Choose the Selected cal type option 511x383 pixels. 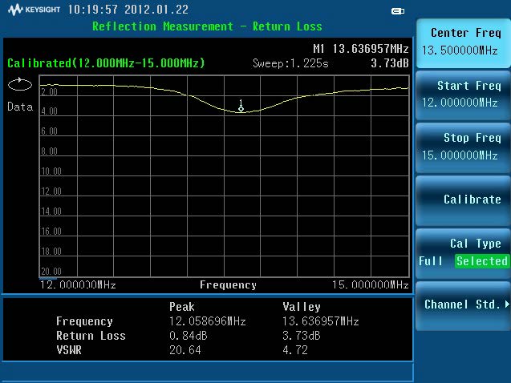481,261
